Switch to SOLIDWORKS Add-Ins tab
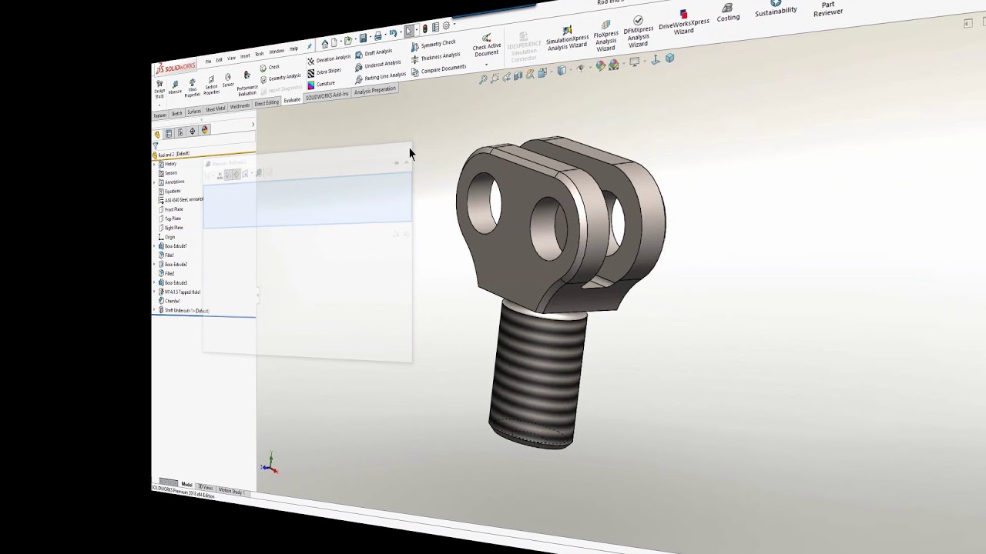The height and width of the screenshot is (554, 986). pyautogui.click(x=327, y=96)
